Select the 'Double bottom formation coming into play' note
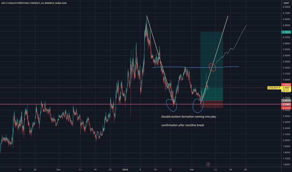This screenshot has height=172, width=292. [x=189, y=117]
